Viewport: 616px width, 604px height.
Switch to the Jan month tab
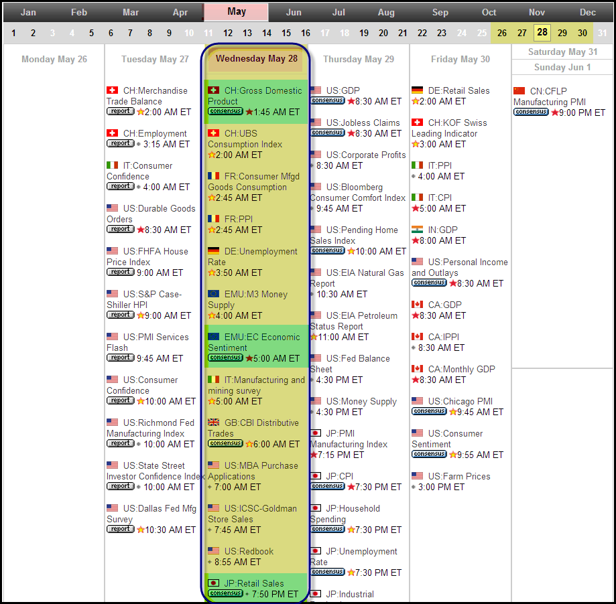tap(28, 12)
